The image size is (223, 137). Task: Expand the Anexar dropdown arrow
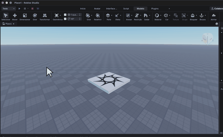tap(131, 15)
